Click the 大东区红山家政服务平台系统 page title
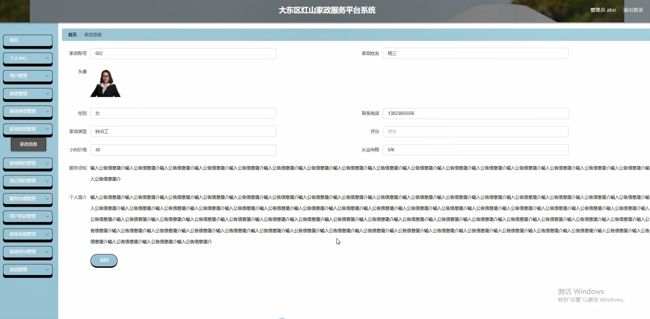 pyautogui.click(x=327, y=10)
